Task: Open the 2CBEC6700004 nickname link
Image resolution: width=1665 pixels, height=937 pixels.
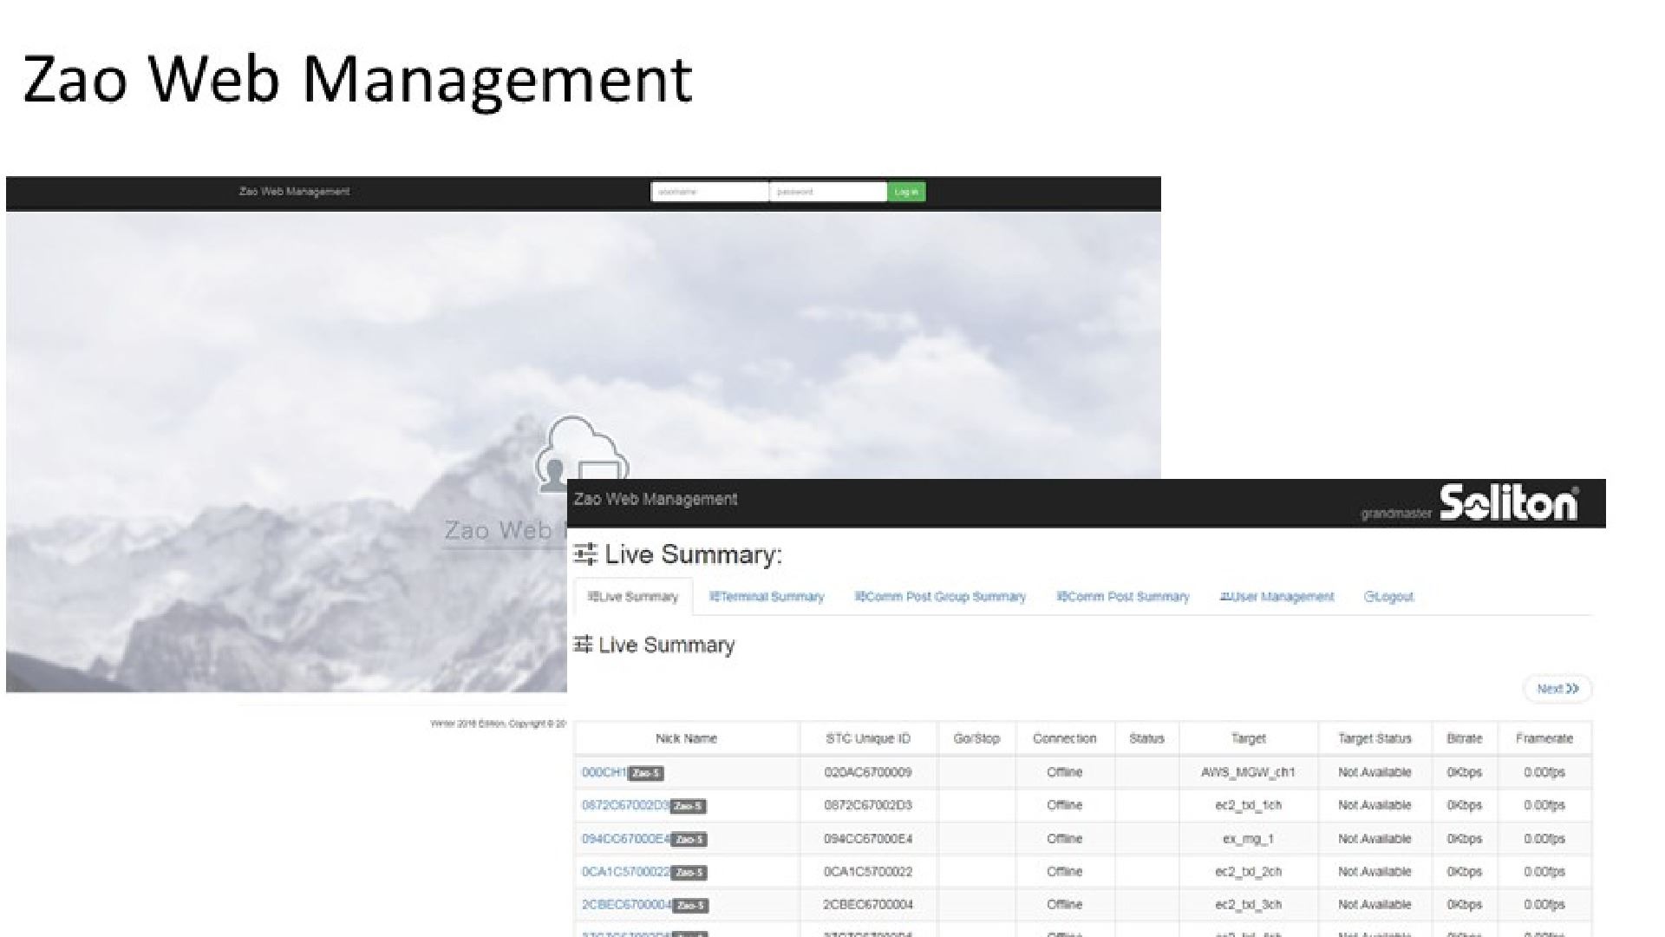Action: [x=626, y=904]
